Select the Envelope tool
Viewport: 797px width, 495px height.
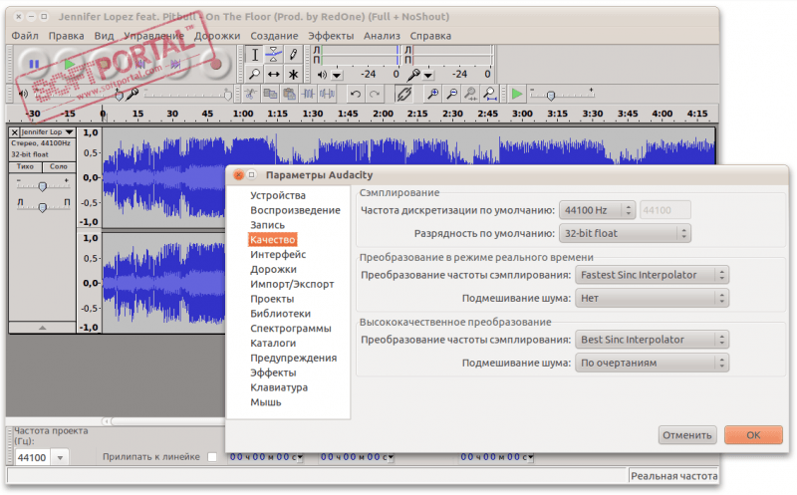pos(274,54)
